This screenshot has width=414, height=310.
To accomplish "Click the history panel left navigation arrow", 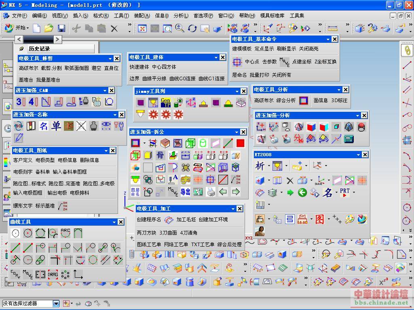I will [x=19, y=40].
